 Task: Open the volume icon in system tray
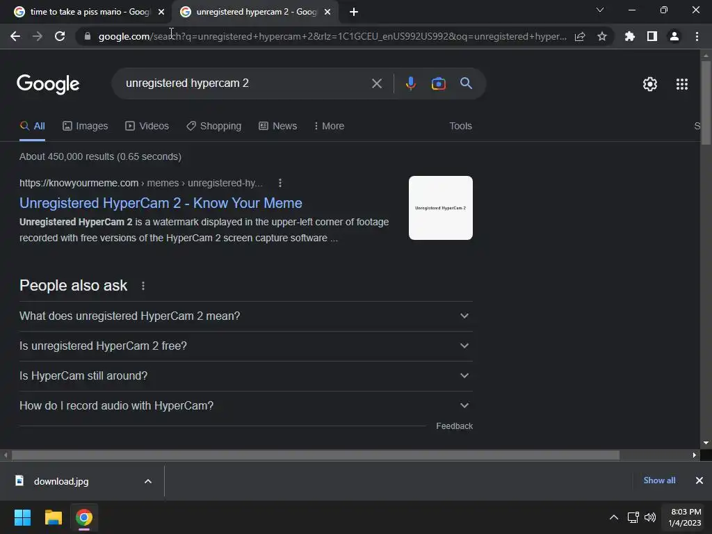click(650, 517)
